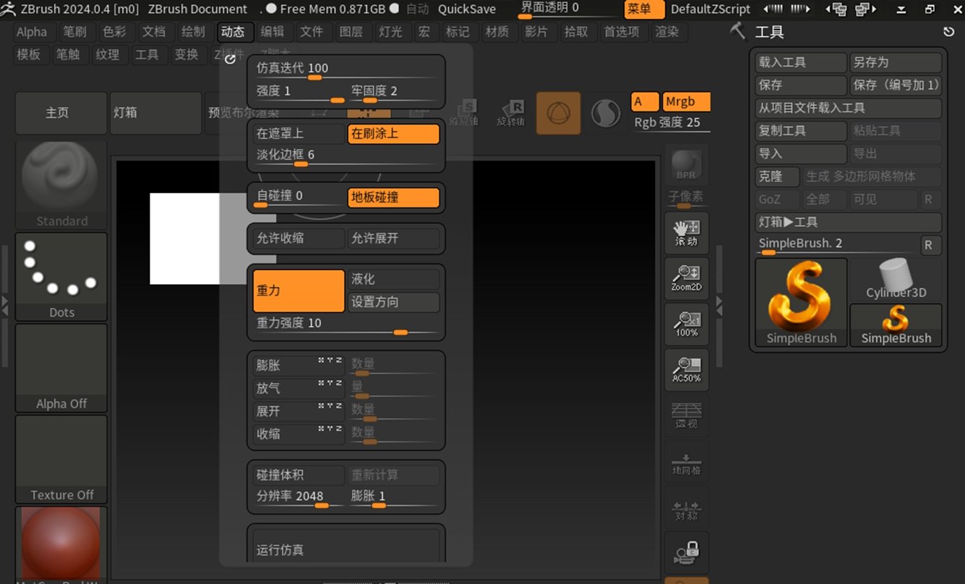Select the large SimpleBrush tool thumbnail

(x=801, y=302)
